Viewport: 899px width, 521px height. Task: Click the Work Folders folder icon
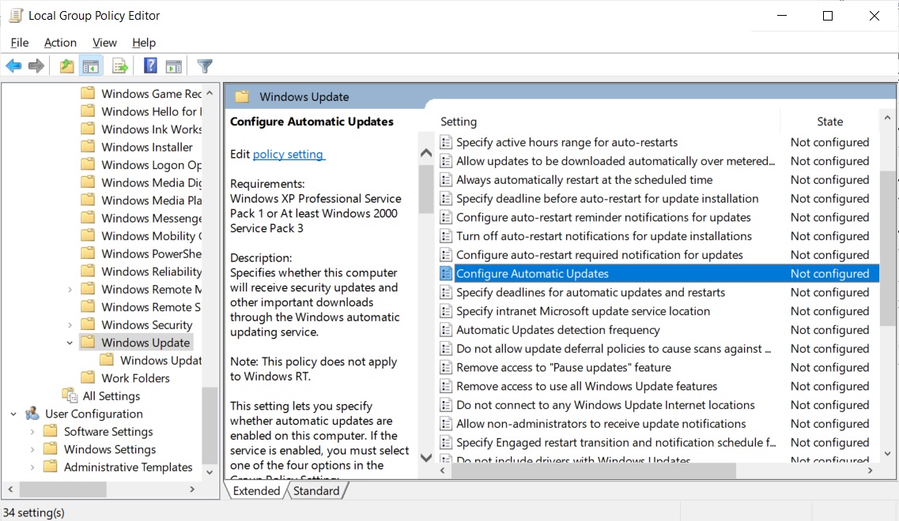88,378
